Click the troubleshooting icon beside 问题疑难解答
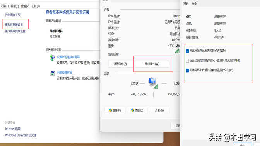Image resolution: width=260 pixels, height=146 pixels. point(52,73)
